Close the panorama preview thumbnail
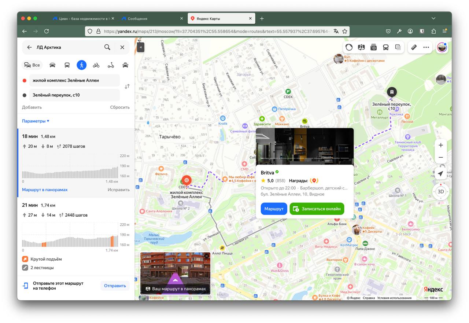469x323 pixels. [x=207, y=256]
